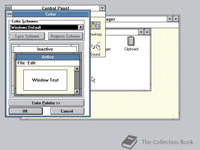This screenshot has height=150, width=200.
Task: Open Control Panel window system menu box
Action: coord(8,8)
